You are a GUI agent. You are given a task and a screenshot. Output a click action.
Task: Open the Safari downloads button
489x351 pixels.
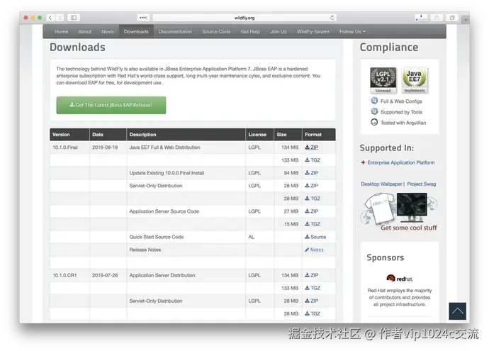click(421, 18)
